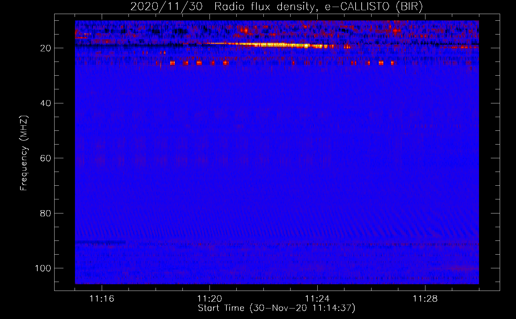Click the 'Start Time (30-Nov-20 11:14:37)' label
The width and height of the screenshot is (516, 319).
pos(276,308)
